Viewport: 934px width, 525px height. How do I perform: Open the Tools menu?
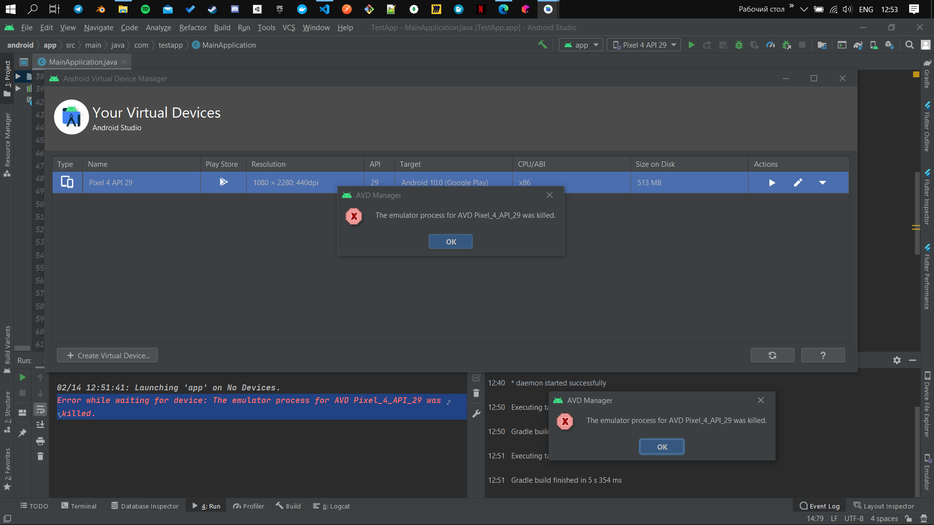click(266, 28)
